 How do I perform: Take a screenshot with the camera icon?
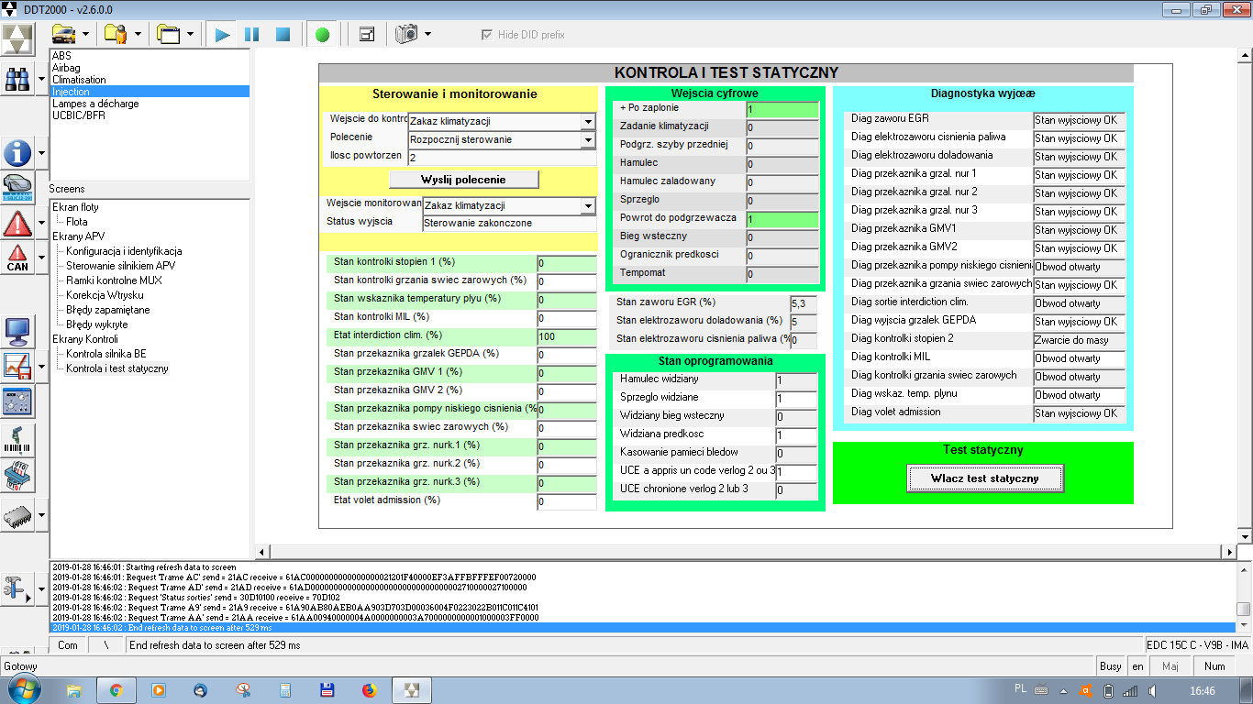406,34
